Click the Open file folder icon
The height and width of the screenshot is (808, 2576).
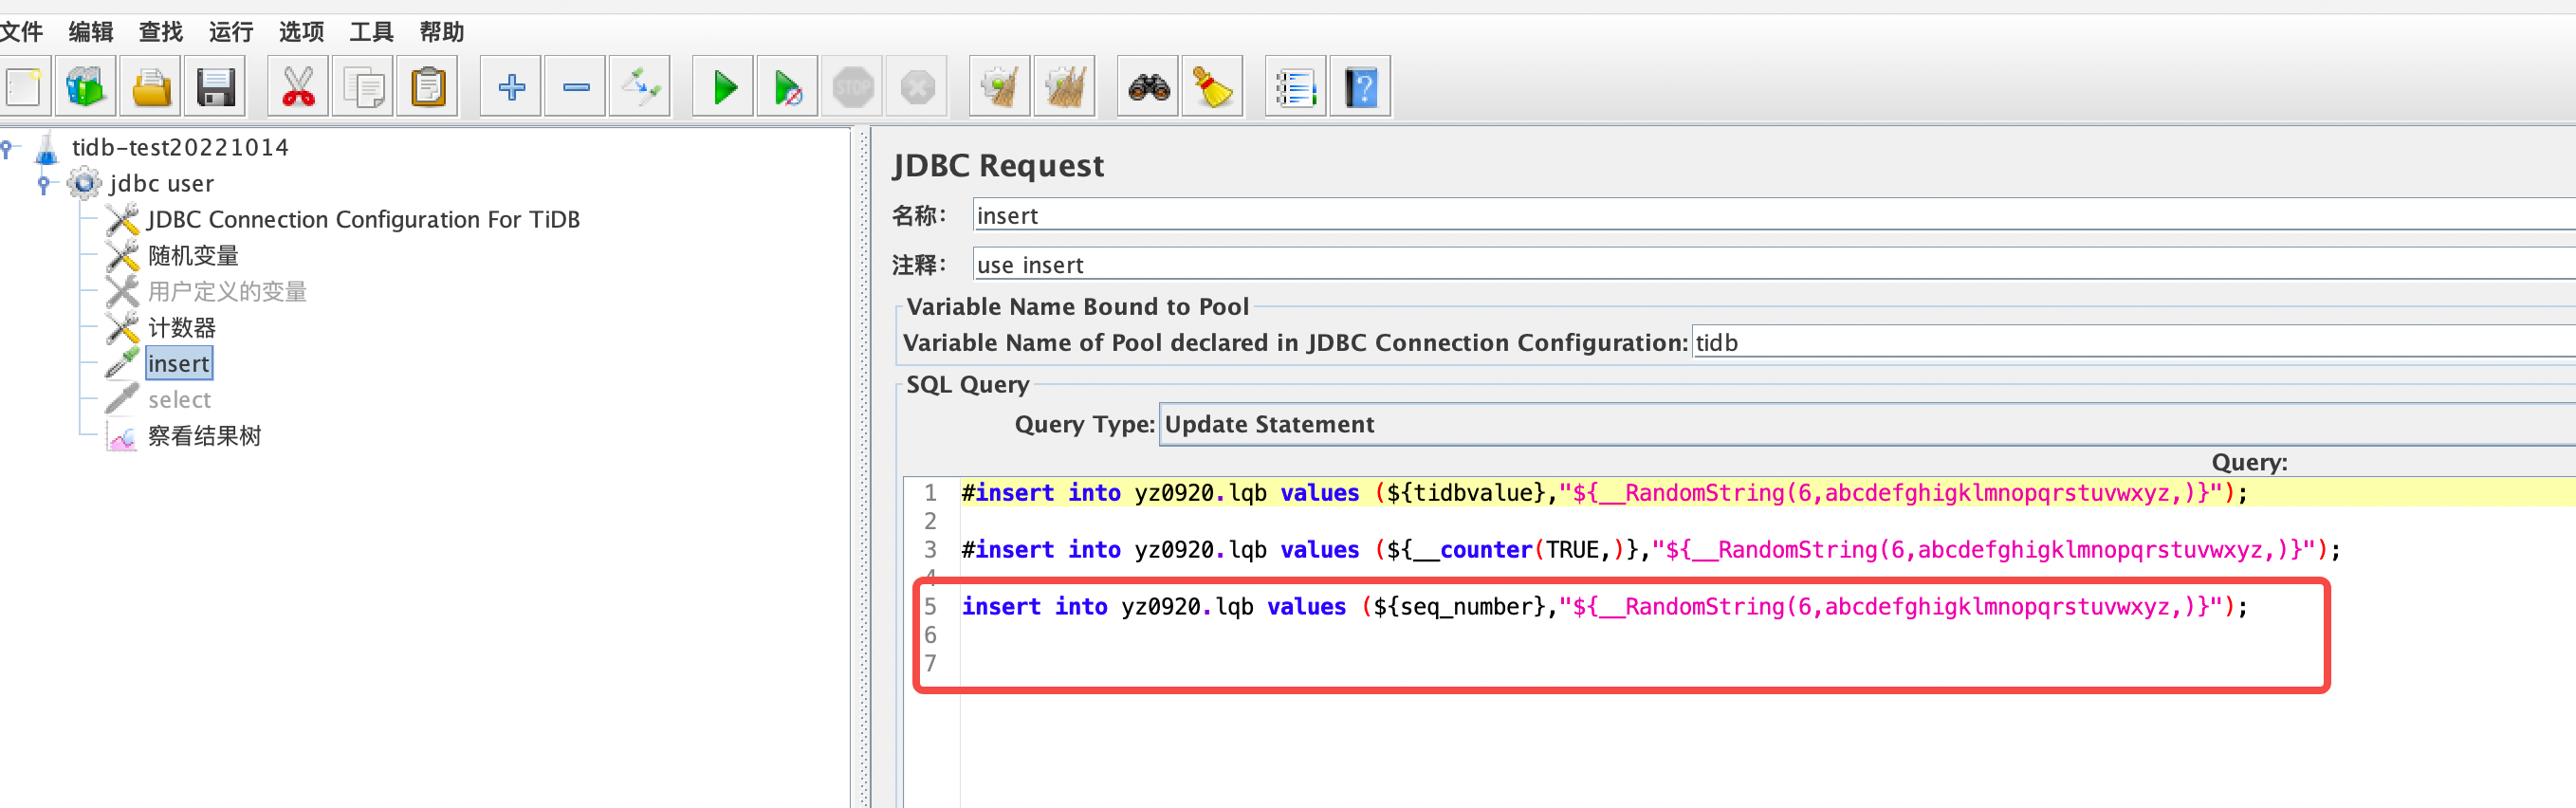150,87
